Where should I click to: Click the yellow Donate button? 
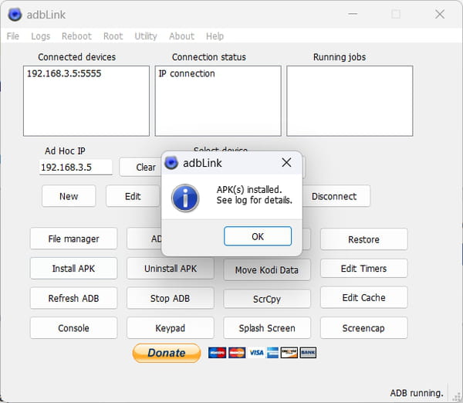[167, 353]
